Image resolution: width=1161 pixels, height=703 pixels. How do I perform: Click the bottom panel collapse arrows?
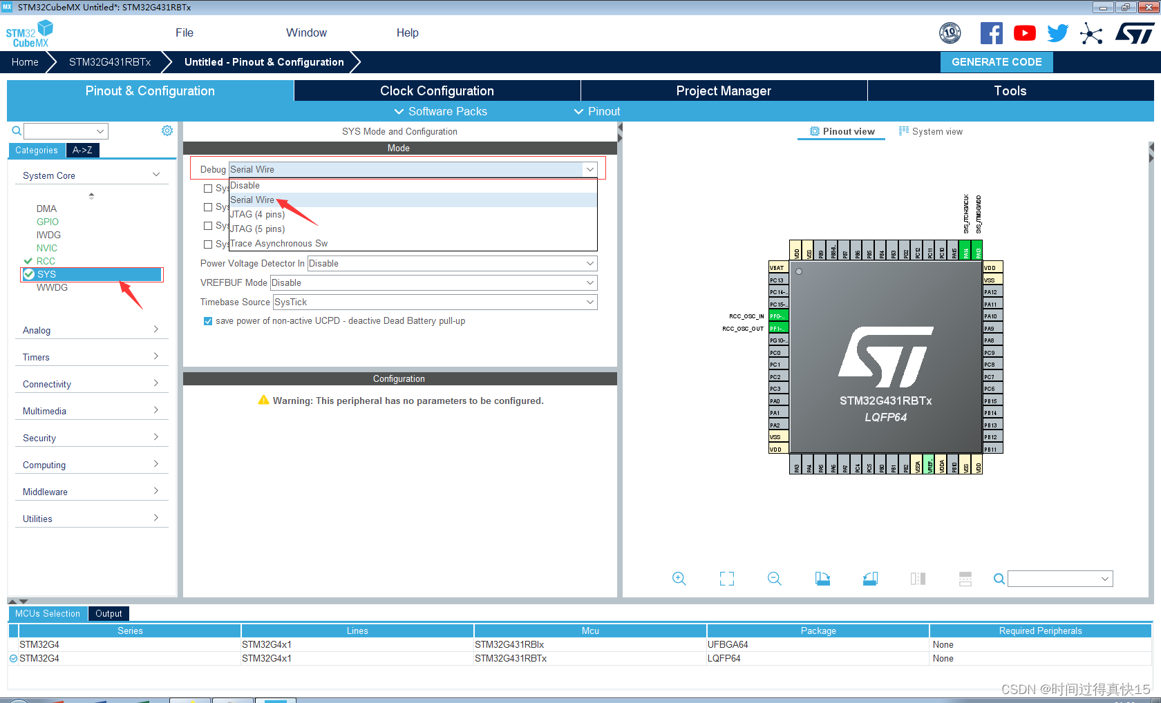coord(18,601)
